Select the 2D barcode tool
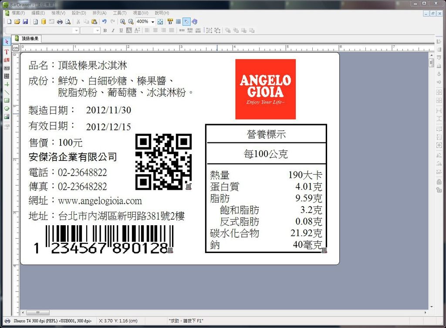Viewport: 446px width, 328px height. point(7,76)
